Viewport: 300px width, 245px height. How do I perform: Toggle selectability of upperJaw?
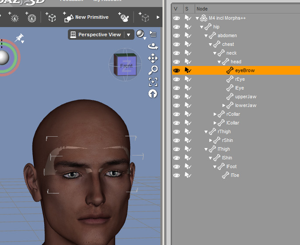tap(188, 97)
